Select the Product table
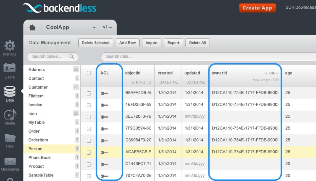316x181 pixels. click(x=52, y=166)
